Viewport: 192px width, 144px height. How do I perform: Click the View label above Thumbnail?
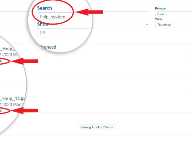pyautogui.click(x=158, y=19)
